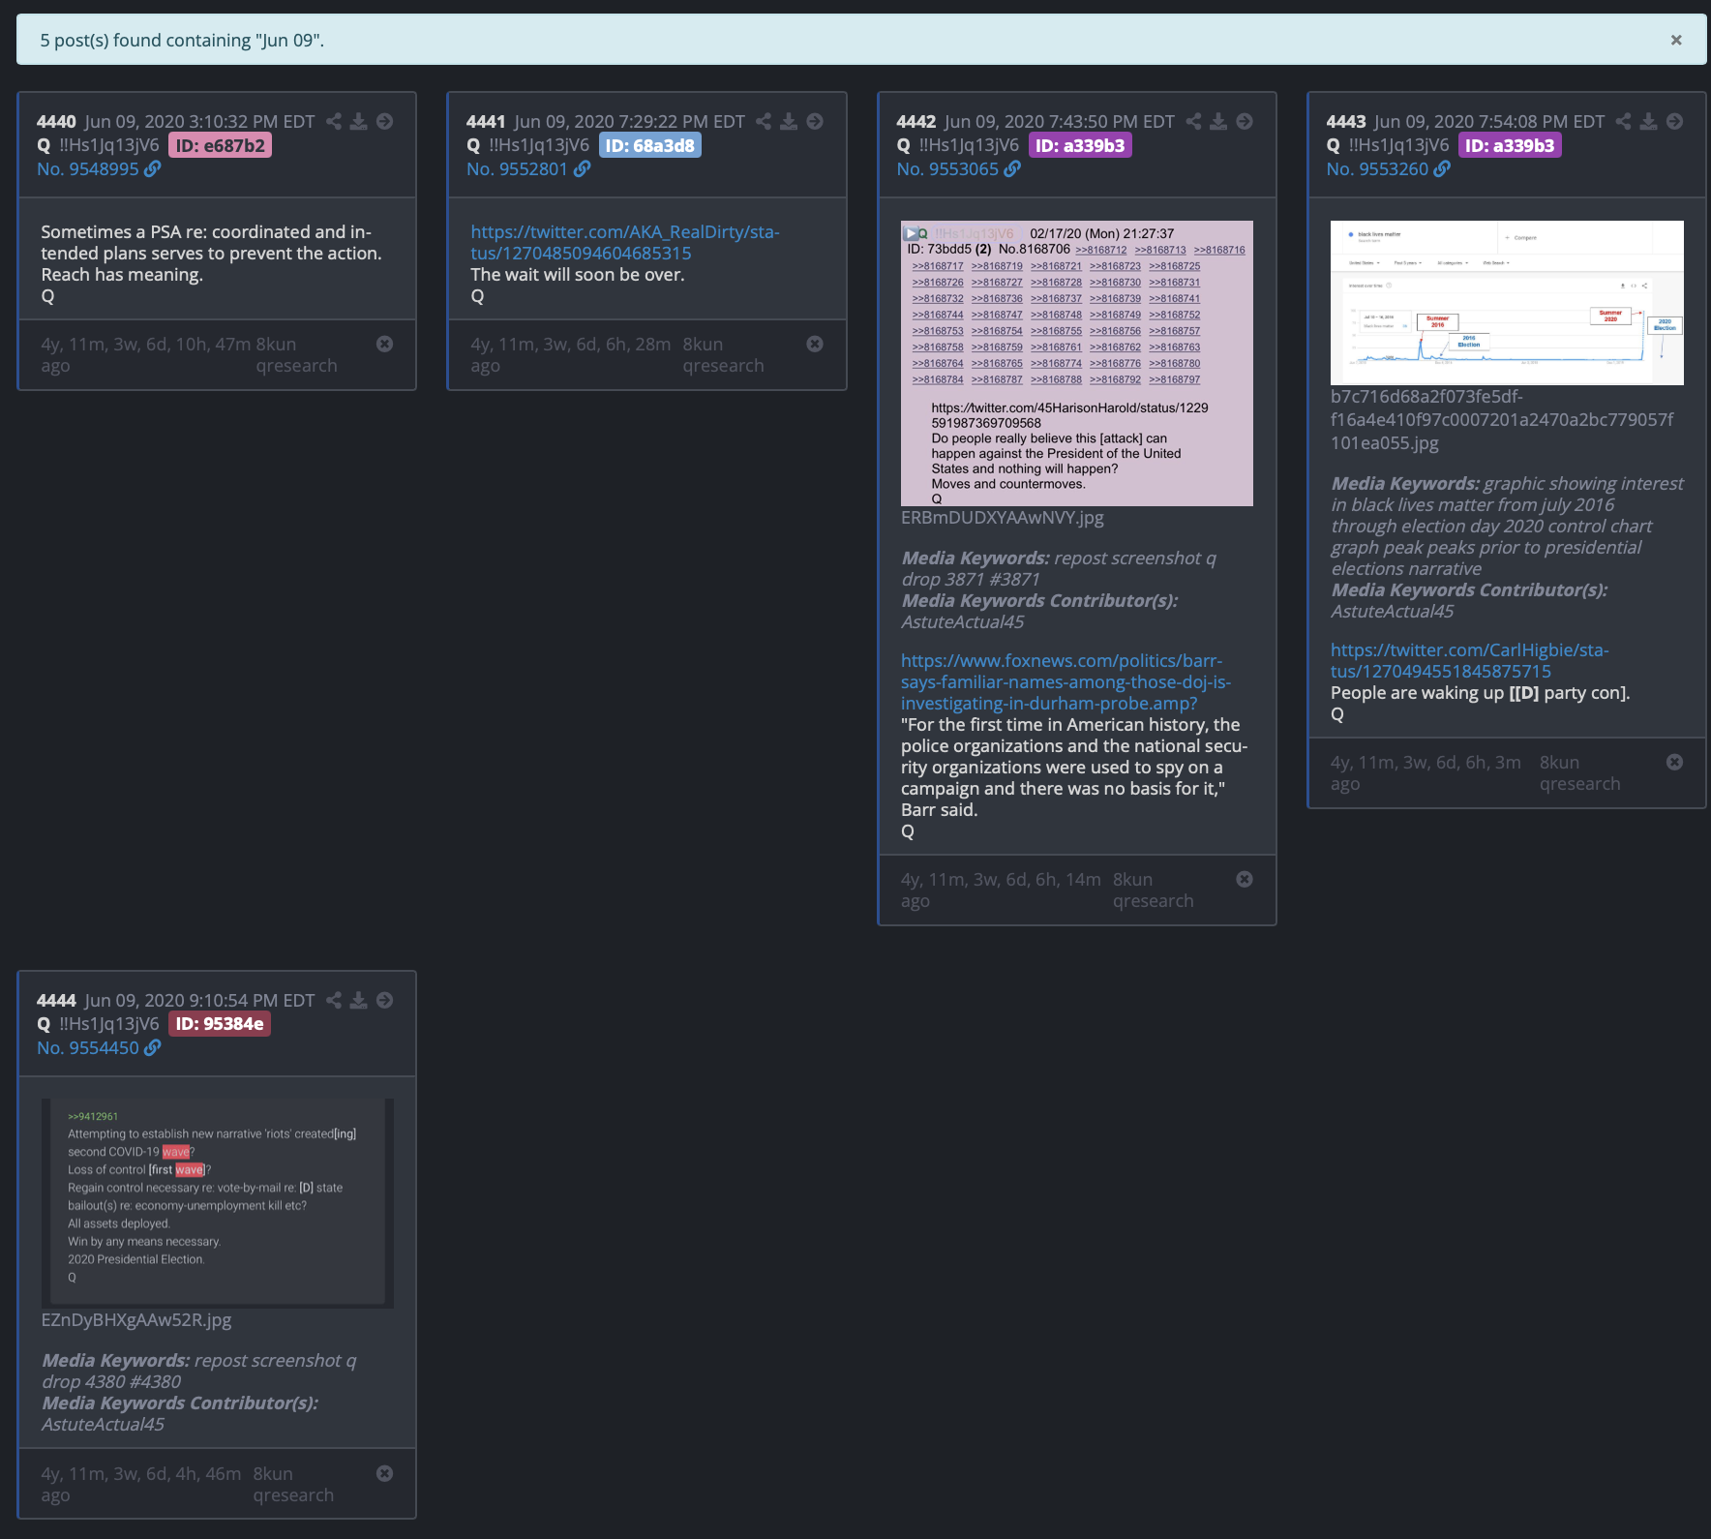Filter by ID: 95384e badge
The width and height of the screenshot is (1711, 1539).
click(220, 1024)
